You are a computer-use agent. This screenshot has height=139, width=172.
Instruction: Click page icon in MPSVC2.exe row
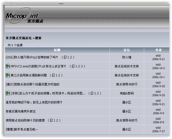click(x=73, y=66)
